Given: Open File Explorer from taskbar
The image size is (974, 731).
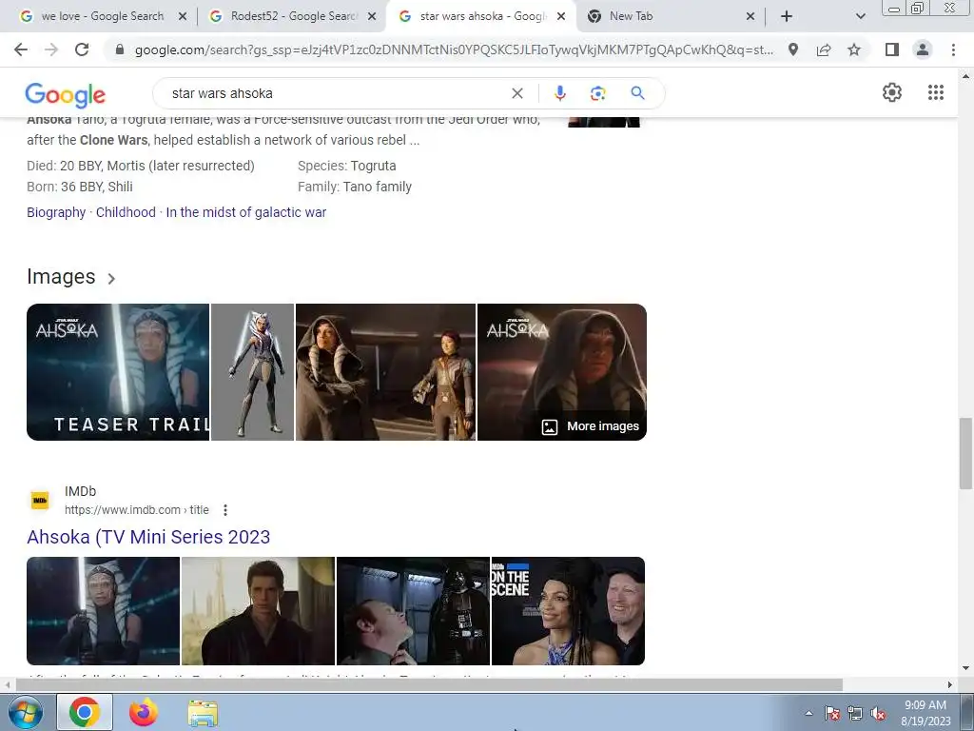Looking at the screenshot, I should coord(203,713).
